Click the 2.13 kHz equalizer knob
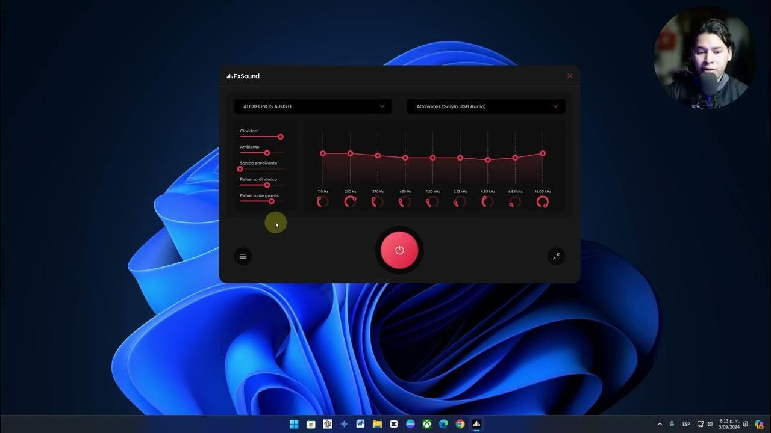Screen dimensions: 771x433 click(x=459, y=201)
